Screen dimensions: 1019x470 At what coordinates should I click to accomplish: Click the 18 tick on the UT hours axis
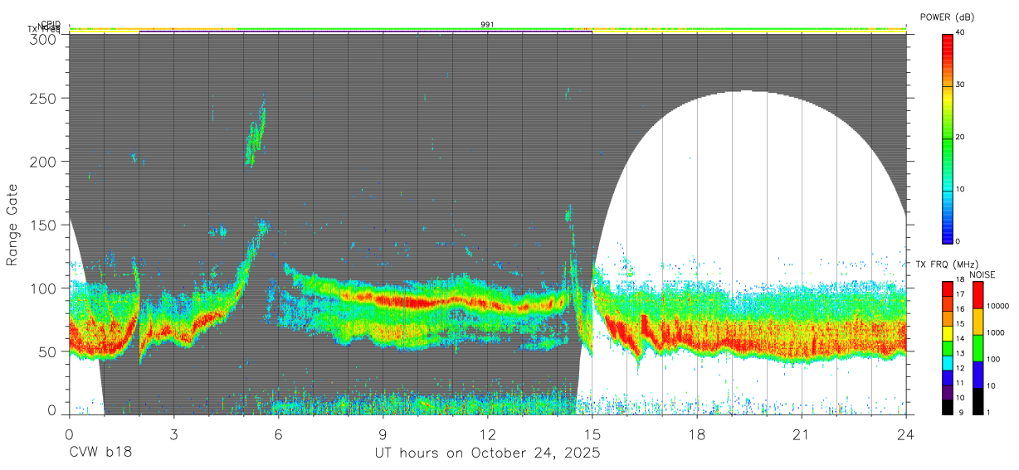coord(696,434)
